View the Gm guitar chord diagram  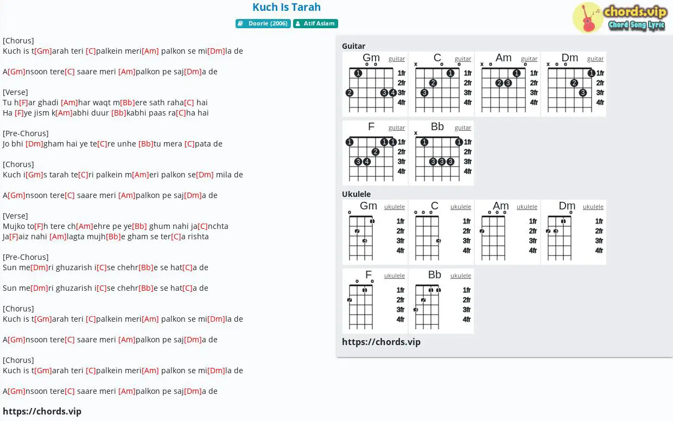click(375, 84)
